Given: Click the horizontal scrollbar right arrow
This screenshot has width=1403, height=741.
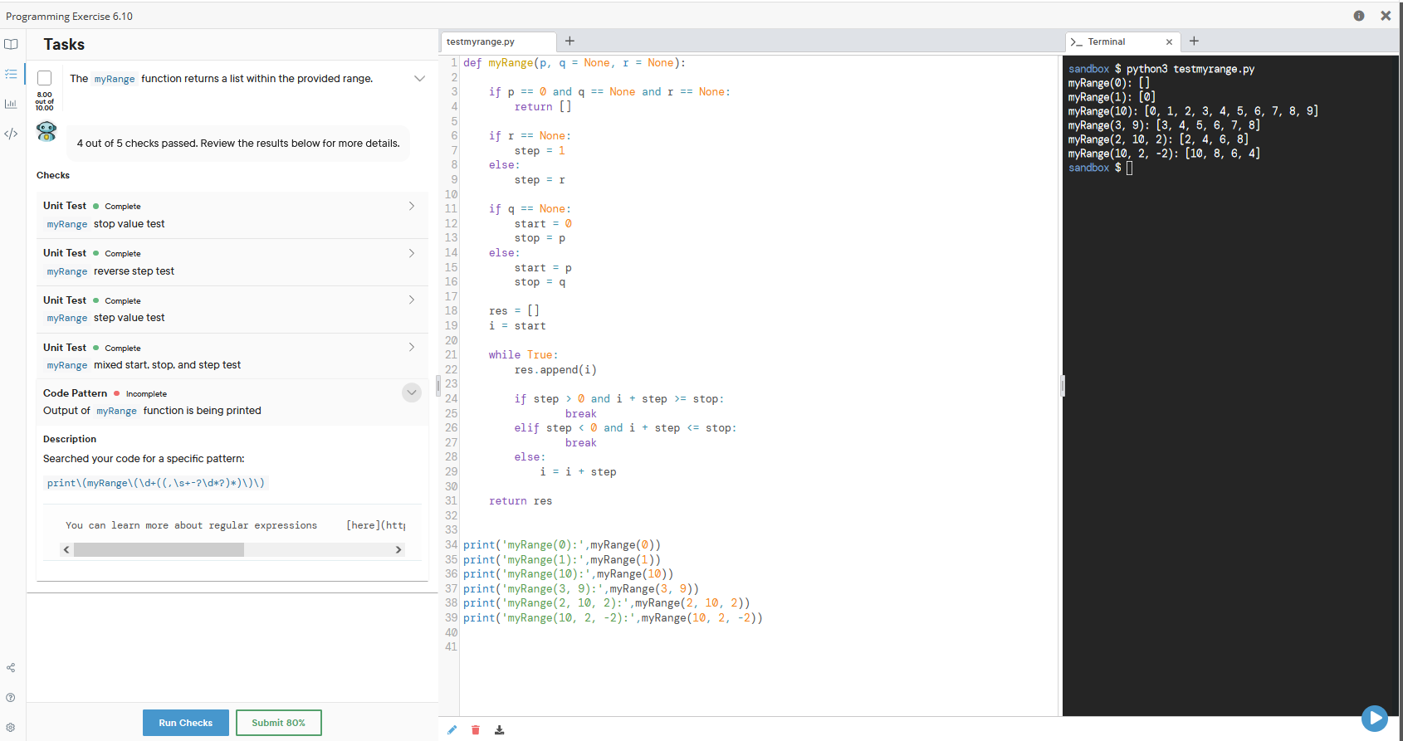Looking at the screenshot, I should tap(398, 549).
